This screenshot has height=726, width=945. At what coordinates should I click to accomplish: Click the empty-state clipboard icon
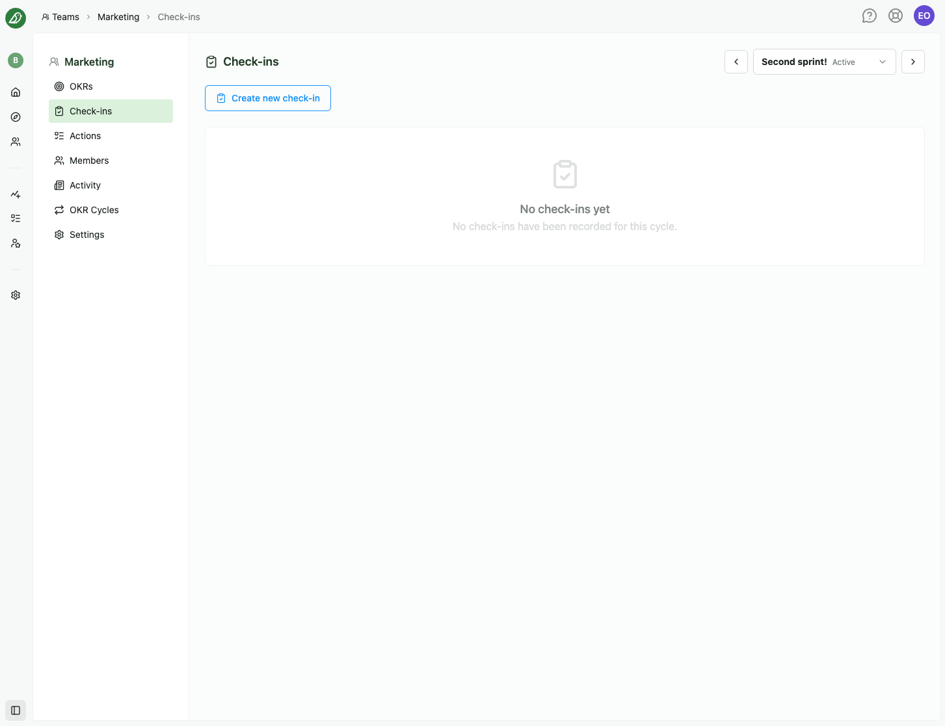(x=565, y=174)
